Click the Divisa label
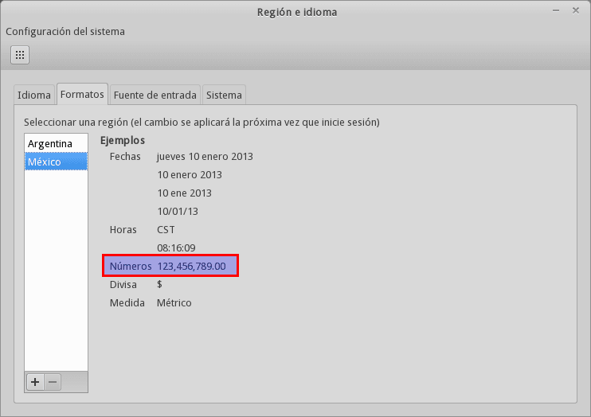Screen dimensions: 591x417 click(x=123, y=284)
